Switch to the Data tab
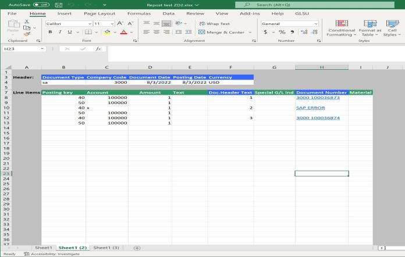The width and height of the screenshot is (405, 257). pyautogui.click(x=168, y=13)
